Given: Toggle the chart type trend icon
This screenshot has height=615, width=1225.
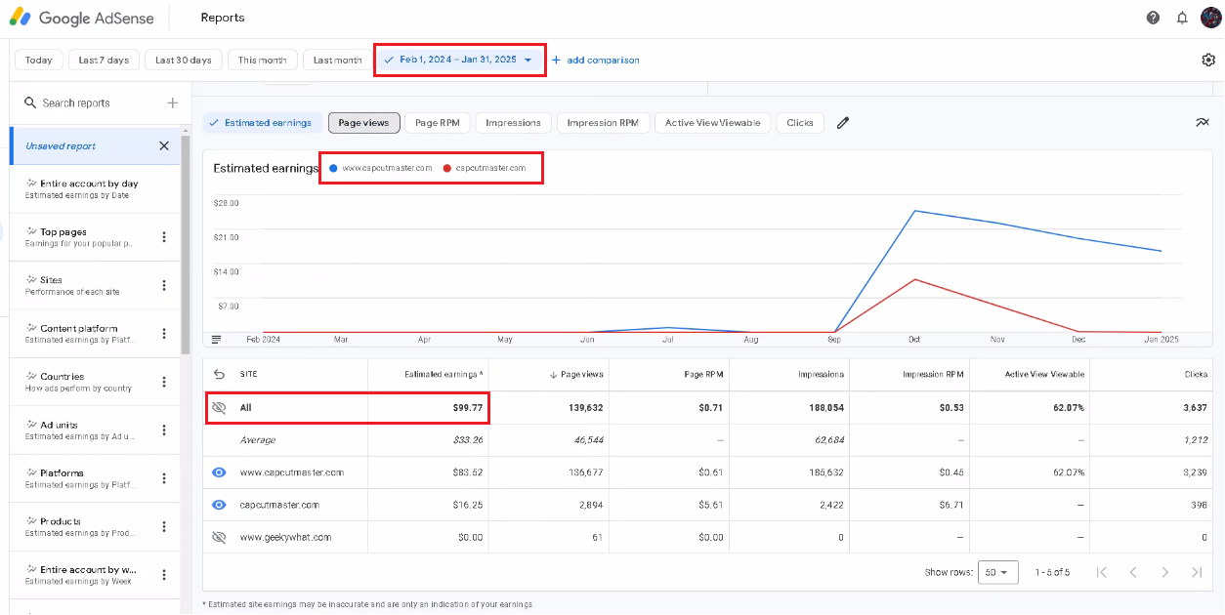Looking at the screenshot, I should (1203, 123).
